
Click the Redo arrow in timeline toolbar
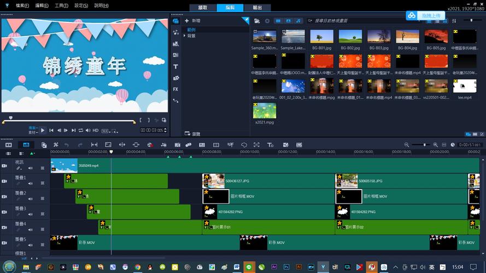[80, 145]
